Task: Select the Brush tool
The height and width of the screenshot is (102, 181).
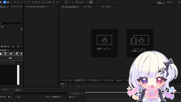Action: coord(43,2)
